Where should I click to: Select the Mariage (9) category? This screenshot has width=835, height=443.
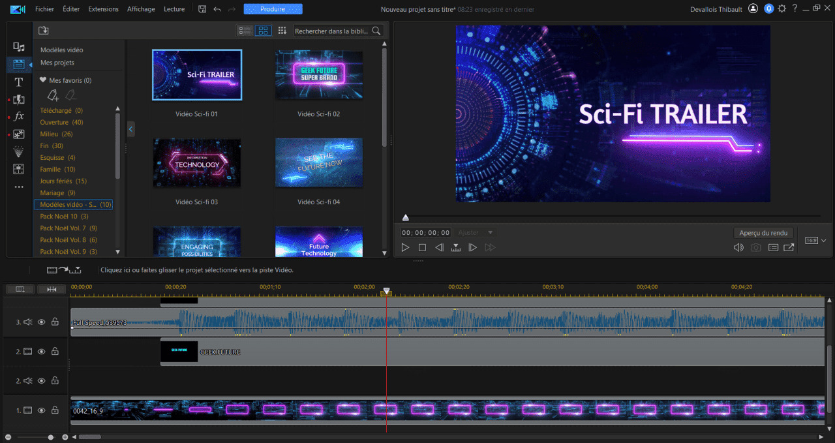pyautogui.click(x=58, y=192)
